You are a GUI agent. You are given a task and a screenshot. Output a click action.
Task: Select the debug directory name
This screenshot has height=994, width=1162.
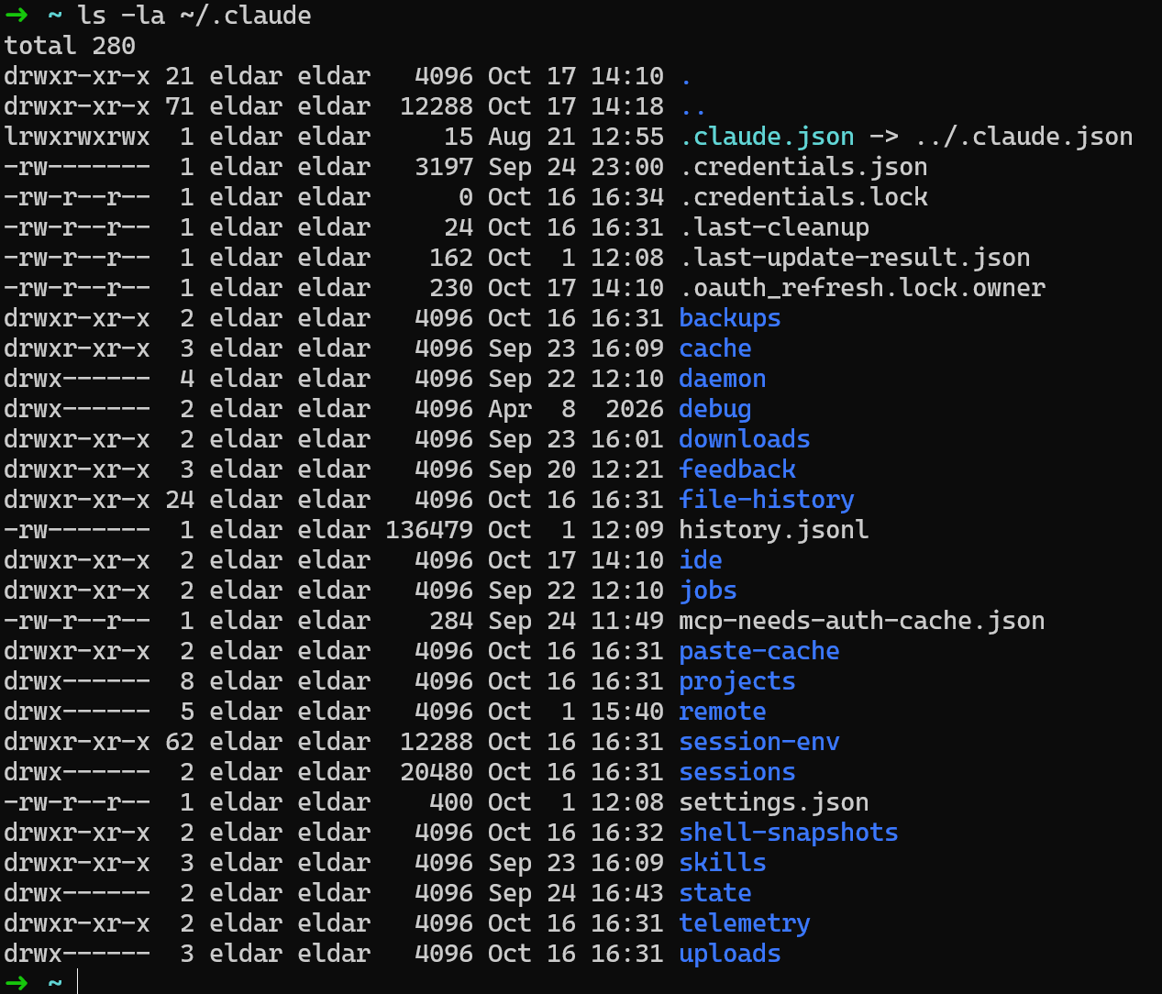click(715, 409)
